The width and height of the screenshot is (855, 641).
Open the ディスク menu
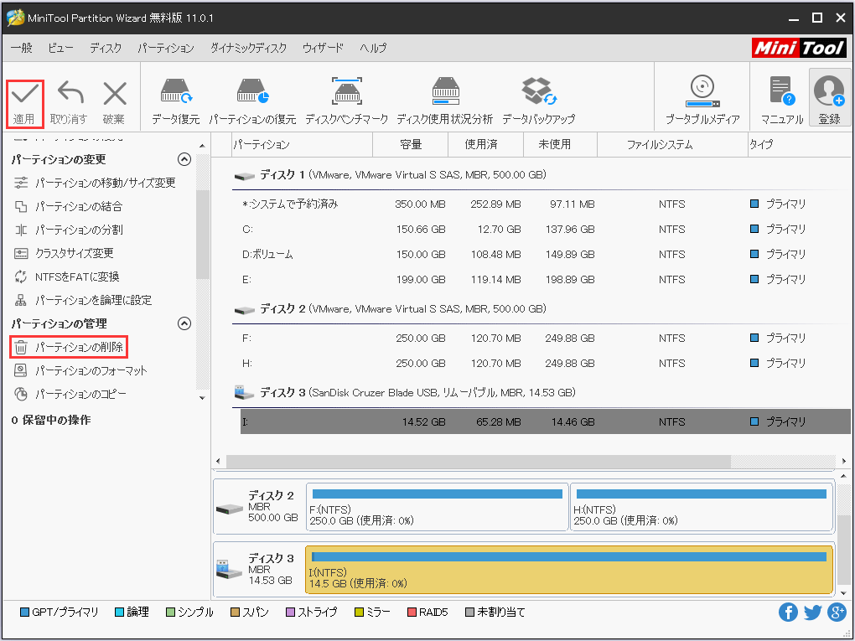point(106,48)
